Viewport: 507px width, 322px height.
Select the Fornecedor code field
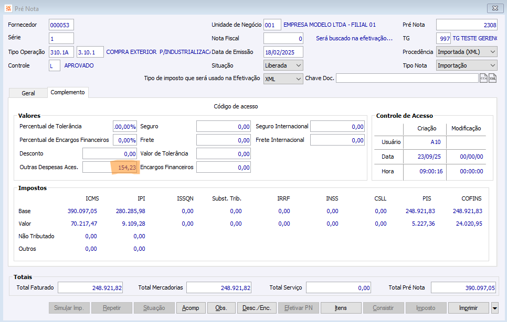coord(61,25)
